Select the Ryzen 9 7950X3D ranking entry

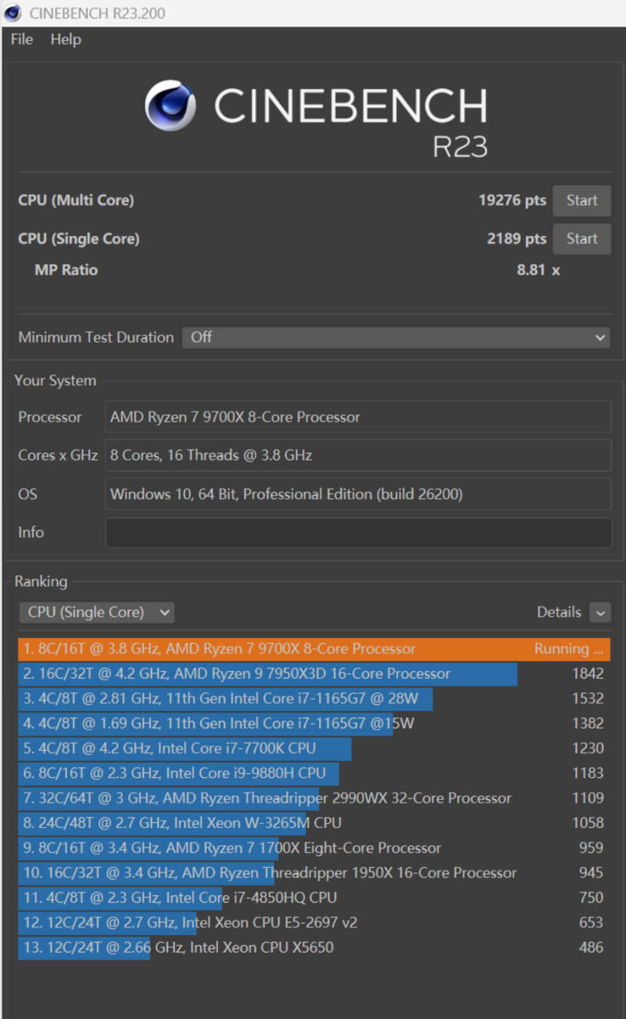click(x=314, y=673)
